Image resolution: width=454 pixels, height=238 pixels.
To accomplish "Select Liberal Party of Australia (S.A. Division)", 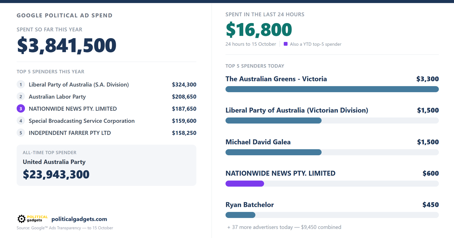I will 79,85.
